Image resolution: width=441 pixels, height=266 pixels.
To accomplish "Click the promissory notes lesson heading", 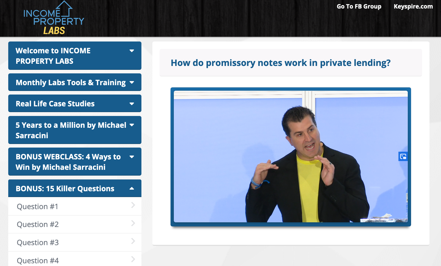I will point(280,63).
